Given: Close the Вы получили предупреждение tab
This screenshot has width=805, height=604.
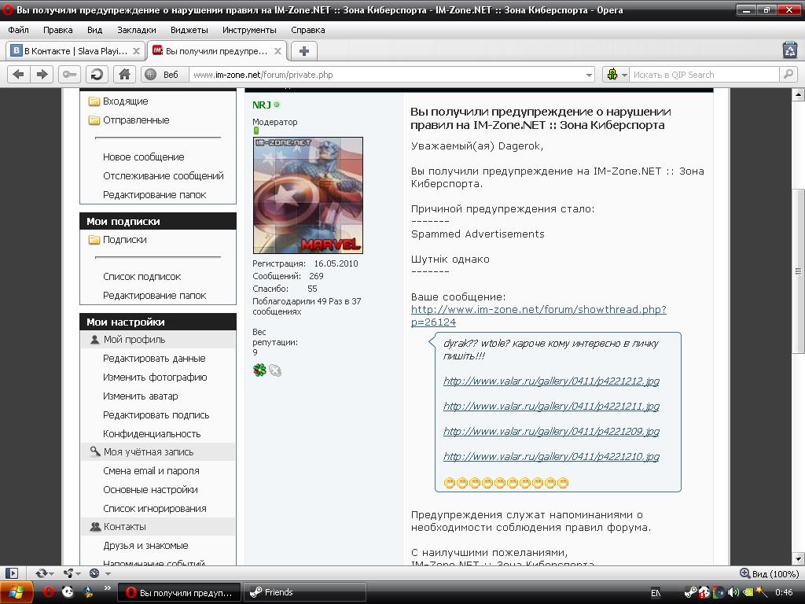Looking at the screenshot, I should tap(278, 51).
